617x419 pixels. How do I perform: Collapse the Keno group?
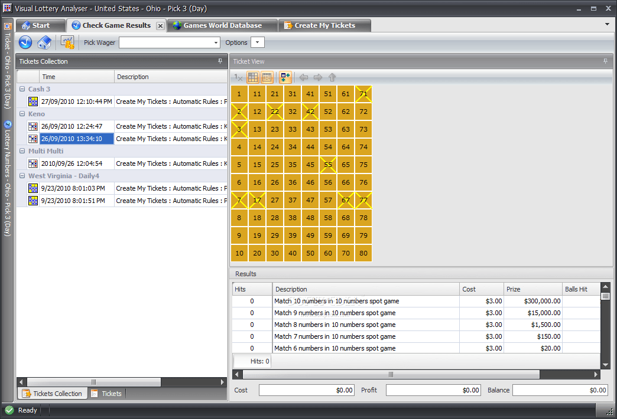pos(22,114)
